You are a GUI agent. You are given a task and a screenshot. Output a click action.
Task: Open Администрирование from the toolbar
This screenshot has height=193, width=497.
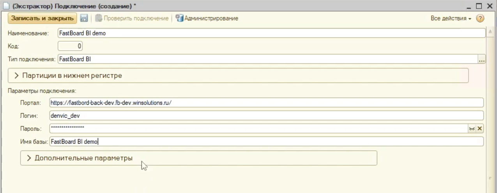[x=207, y=18]
